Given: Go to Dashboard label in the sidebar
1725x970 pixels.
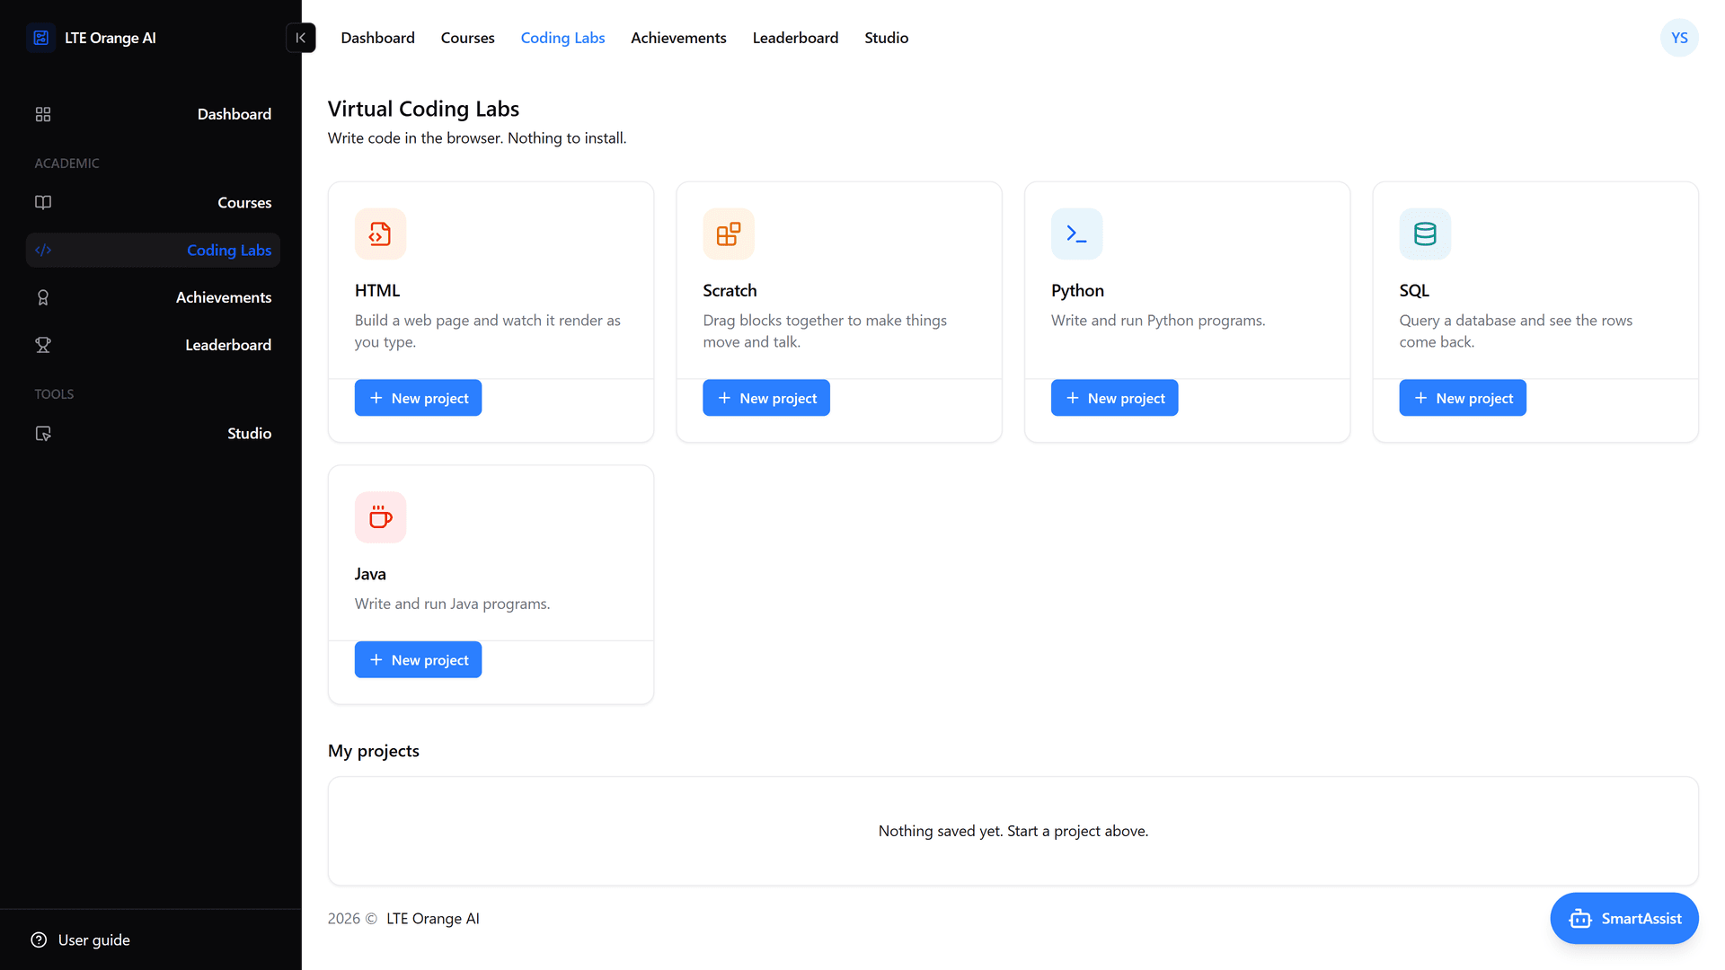Looking at the screenshot, I should point(234,114).
